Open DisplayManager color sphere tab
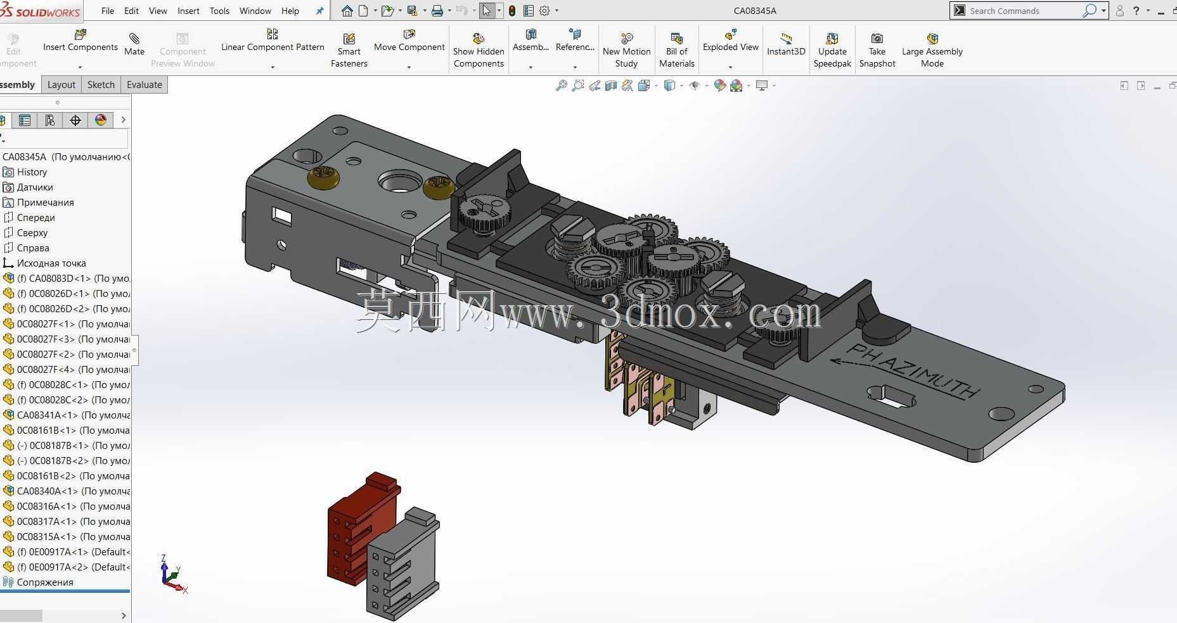Screen dimensions: 1177x623 (x=101, y=120)
